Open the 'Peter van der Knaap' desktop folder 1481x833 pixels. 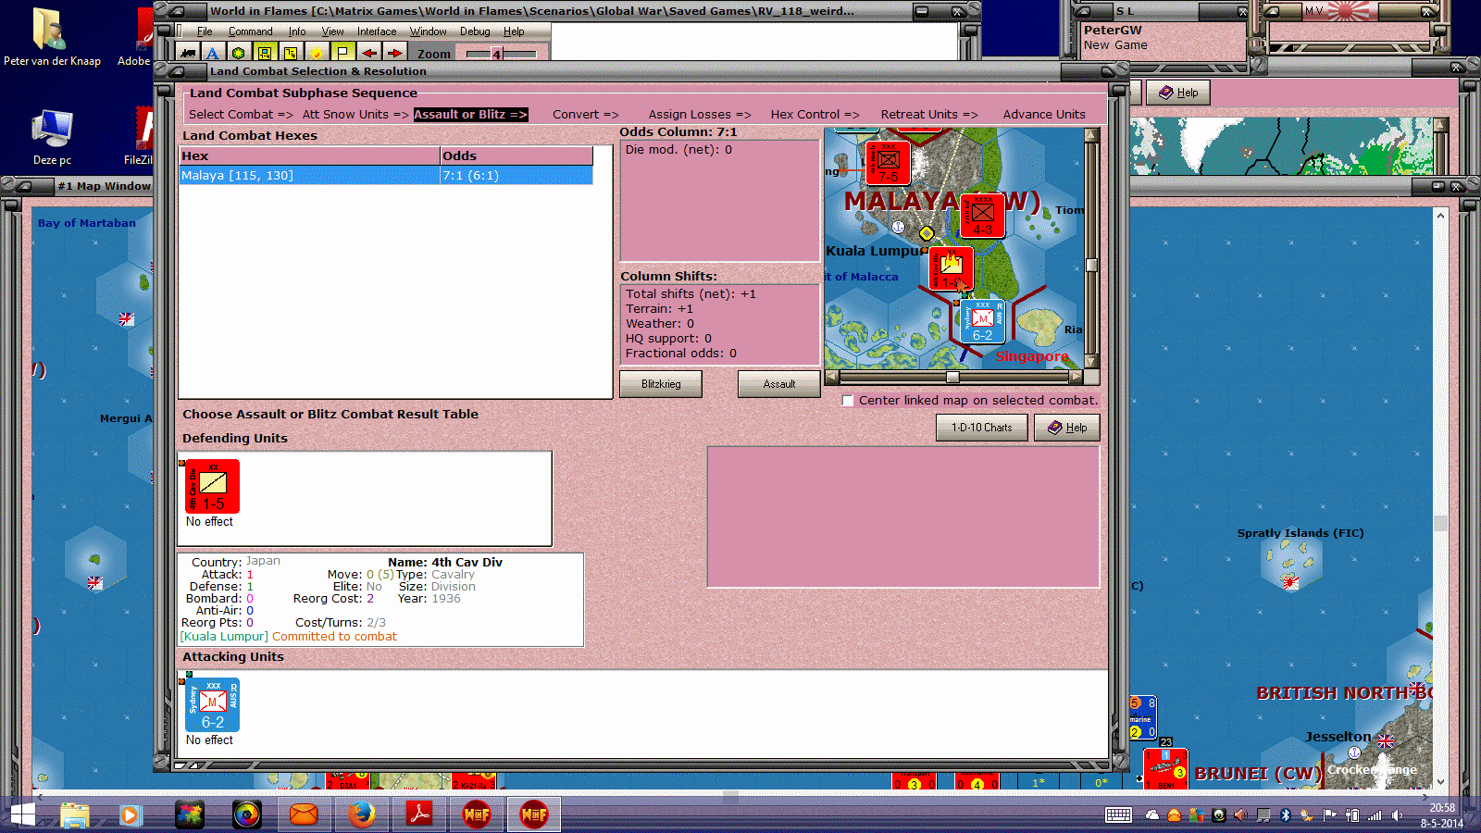(52, 37)
